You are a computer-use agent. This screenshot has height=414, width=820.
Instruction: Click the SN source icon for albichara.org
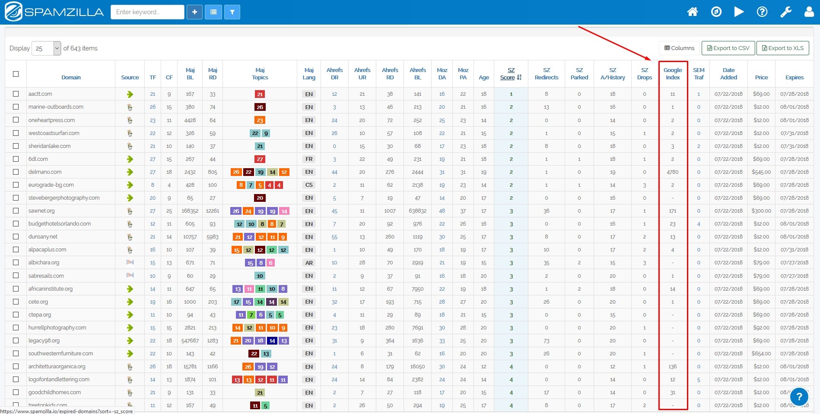pos(130,262)
